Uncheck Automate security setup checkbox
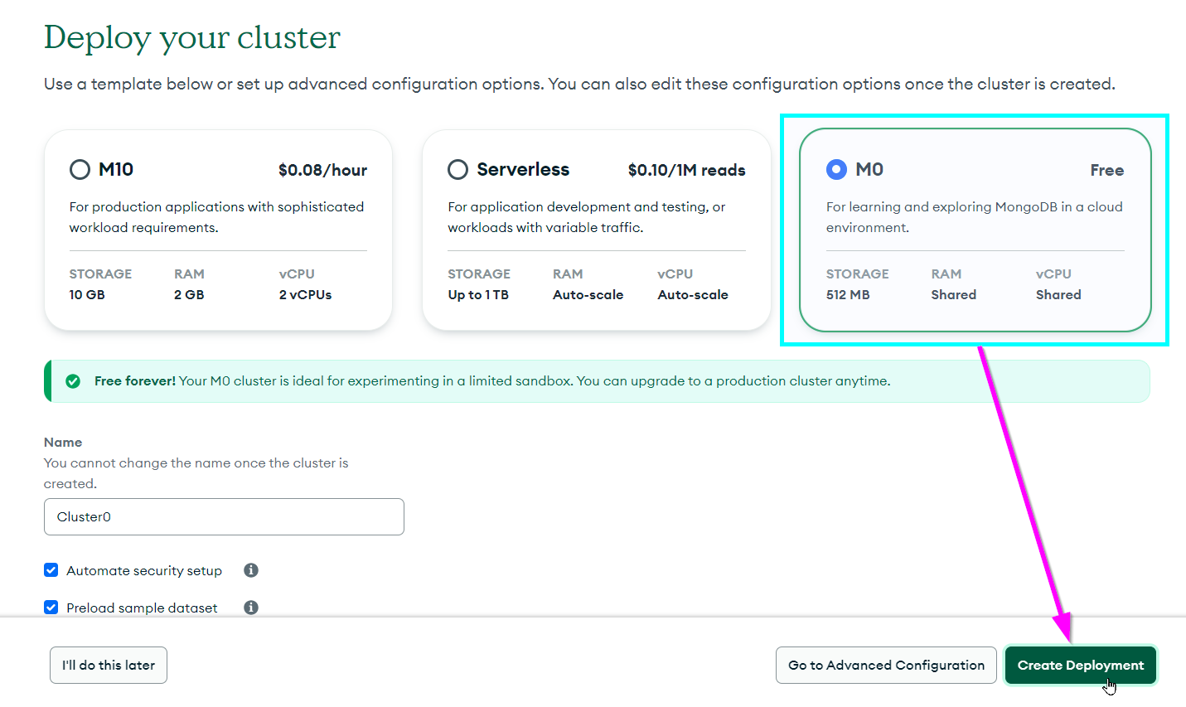This screenshot has height=707, width=1186. click(51, 570)
